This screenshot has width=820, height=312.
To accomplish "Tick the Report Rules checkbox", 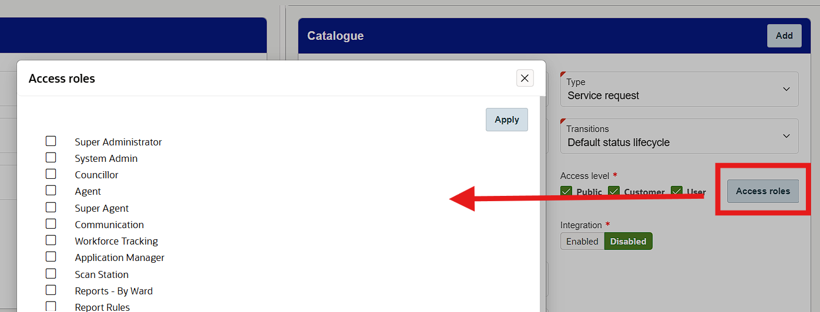I will [51, 306].
